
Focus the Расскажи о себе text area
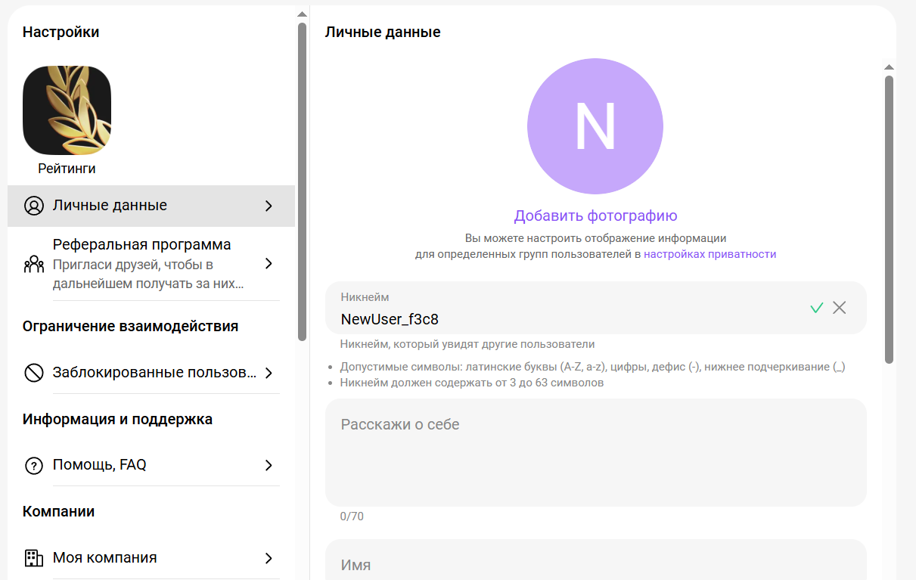click(595, 452)
